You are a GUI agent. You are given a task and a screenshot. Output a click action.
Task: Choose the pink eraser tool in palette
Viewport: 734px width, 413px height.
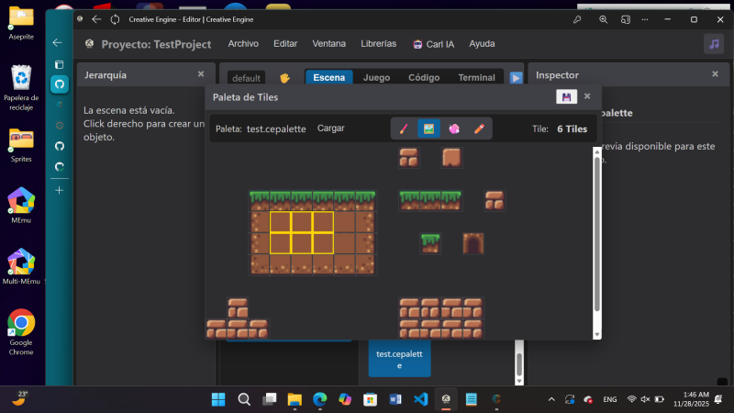453,129
